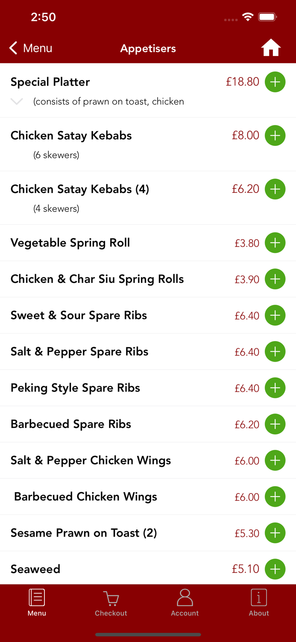This screenshot has height=642, width=296.
Task: Add Peking Style Spare Ribs to cart
Action: 275,388
